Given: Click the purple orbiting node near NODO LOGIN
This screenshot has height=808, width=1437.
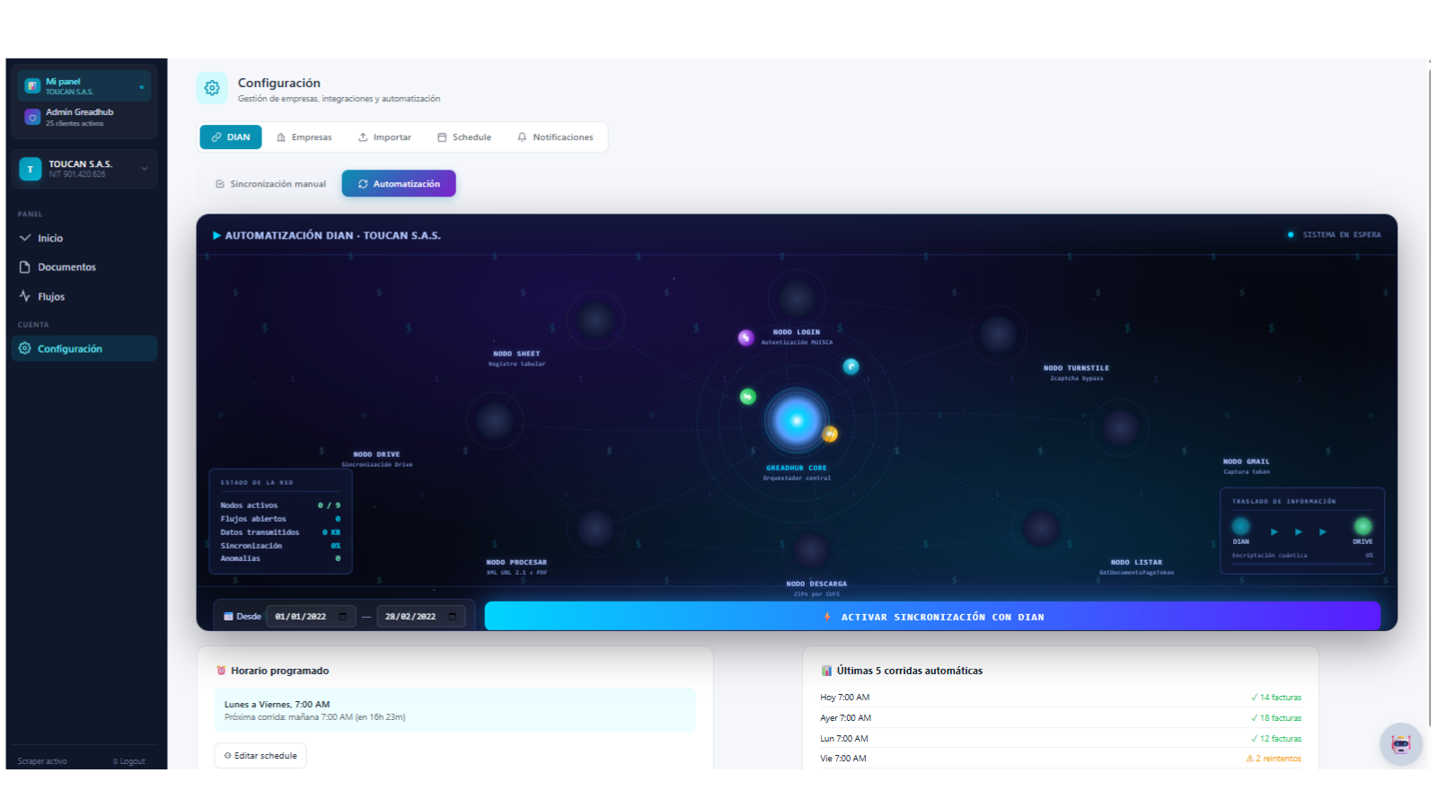Looking at the screenshot, I should [x=746, y=338].
